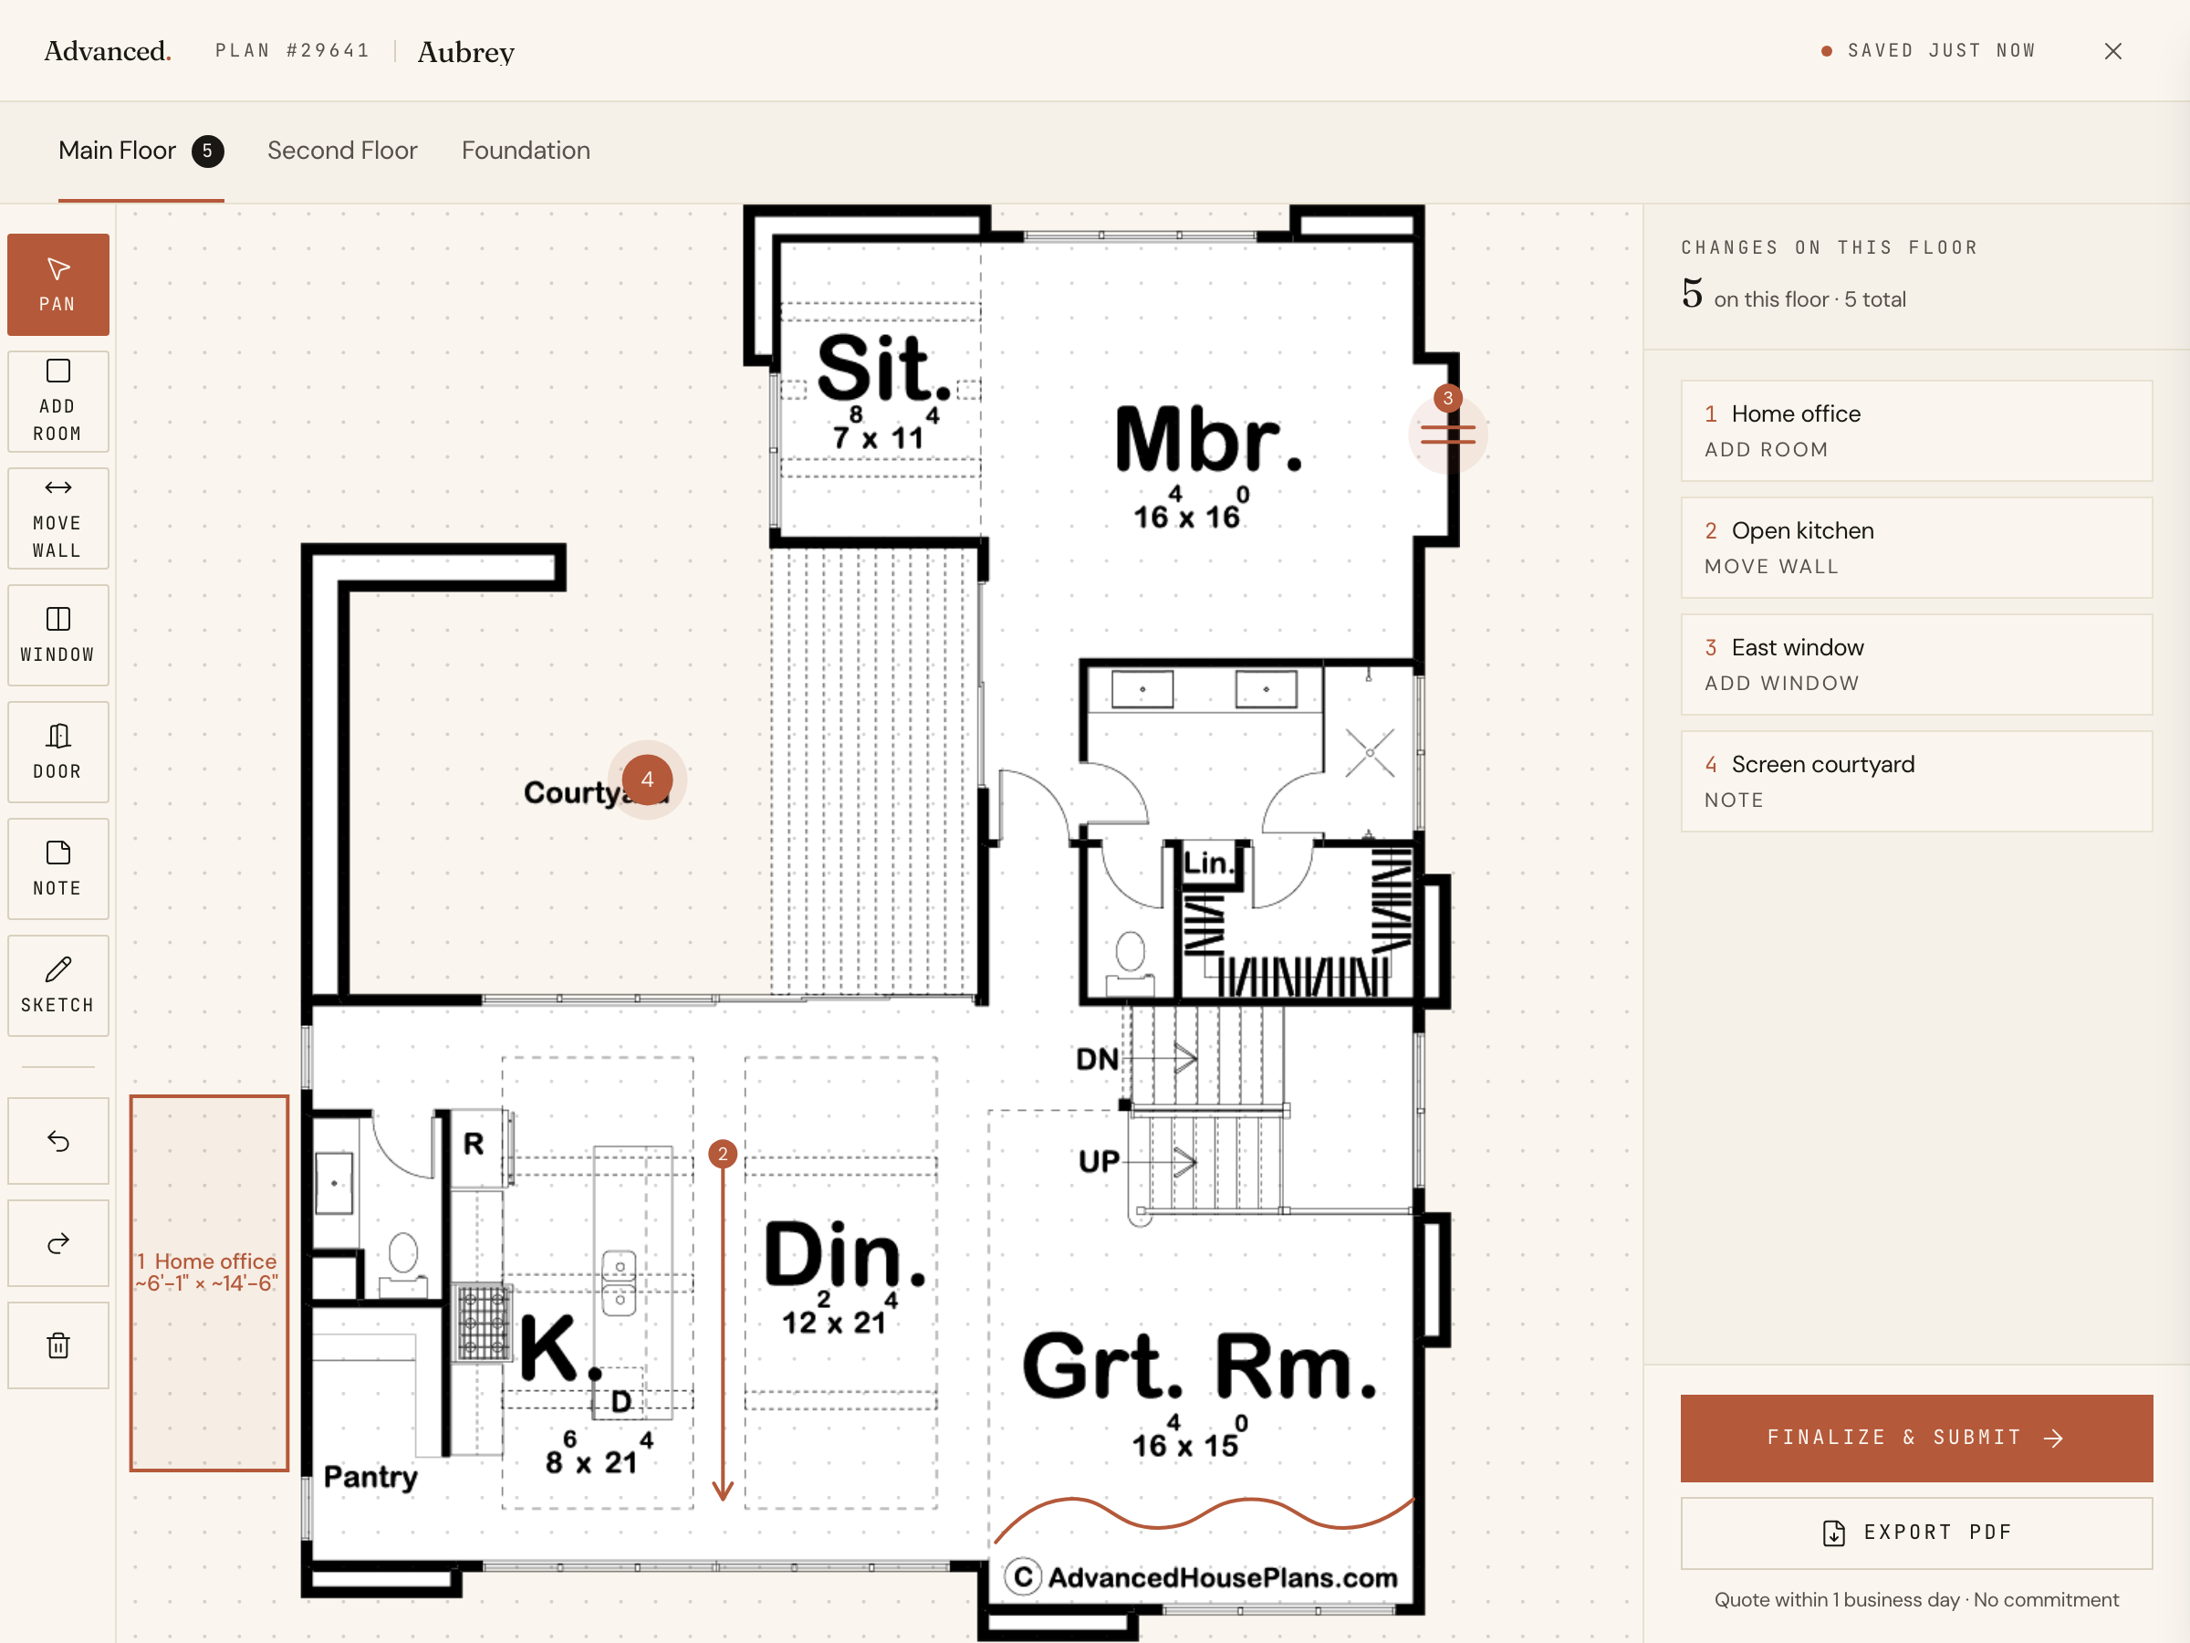
Task: Select the Home office room rectangle
Action: pyautogui.click(x=209, y=1282)
